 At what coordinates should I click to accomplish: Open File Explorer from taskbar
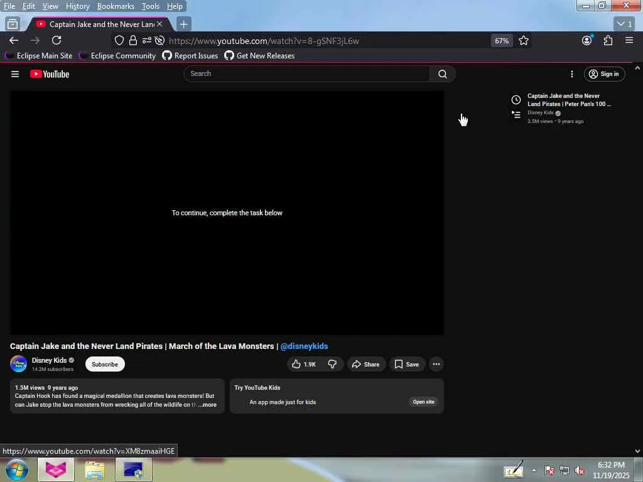click(x=95, y=469)
